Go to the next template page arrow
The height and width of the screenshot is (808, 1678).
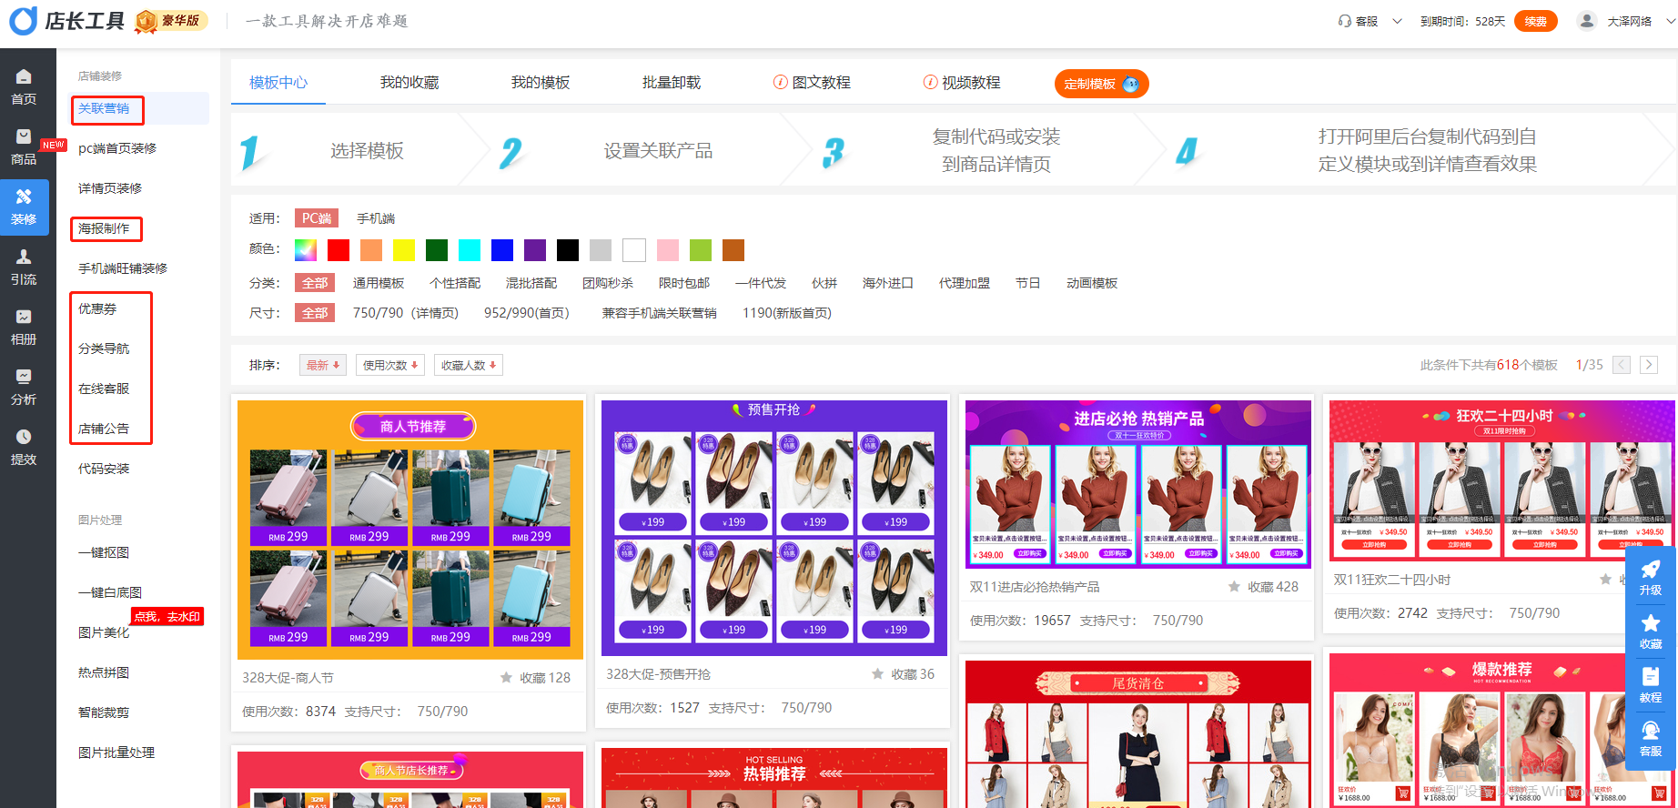point(1649,365)
